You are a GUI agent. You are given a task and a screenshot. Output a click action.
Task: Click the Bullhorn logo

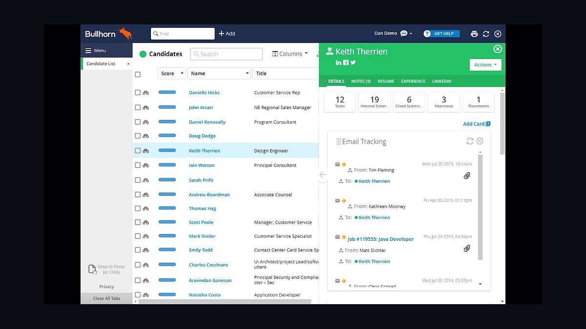coord(108,34)
